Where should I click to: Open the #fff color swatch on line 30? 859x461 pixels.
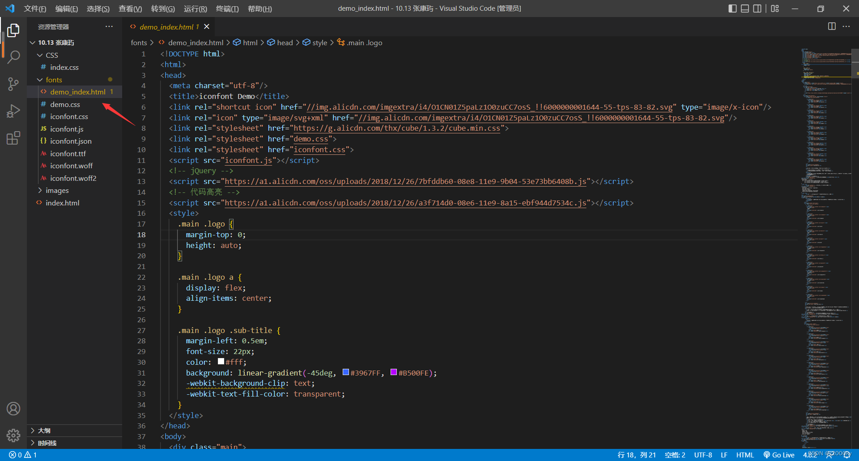point(221,361)
